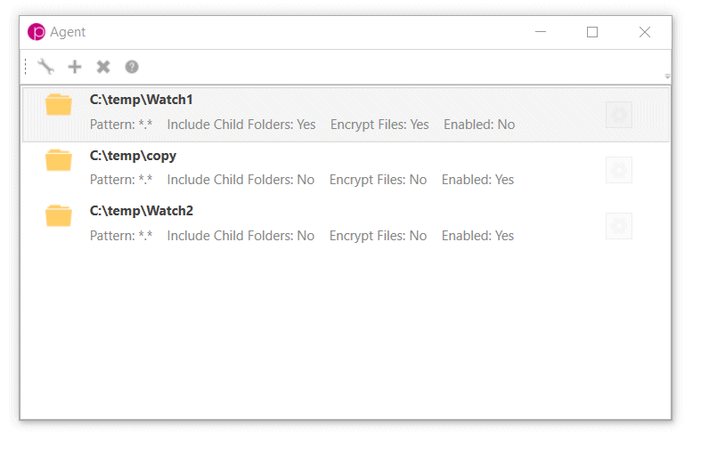The height and width of the screenshot is (452, 709).
Task: Click the gear button for C:\temp\Watch2
Action: click(x=618, y=226)
